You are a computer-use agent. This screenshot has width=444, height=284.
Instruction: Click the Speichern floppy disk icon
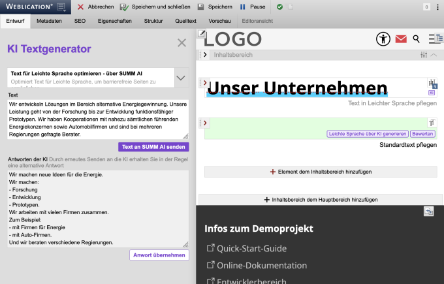click(x=200, y=7)
